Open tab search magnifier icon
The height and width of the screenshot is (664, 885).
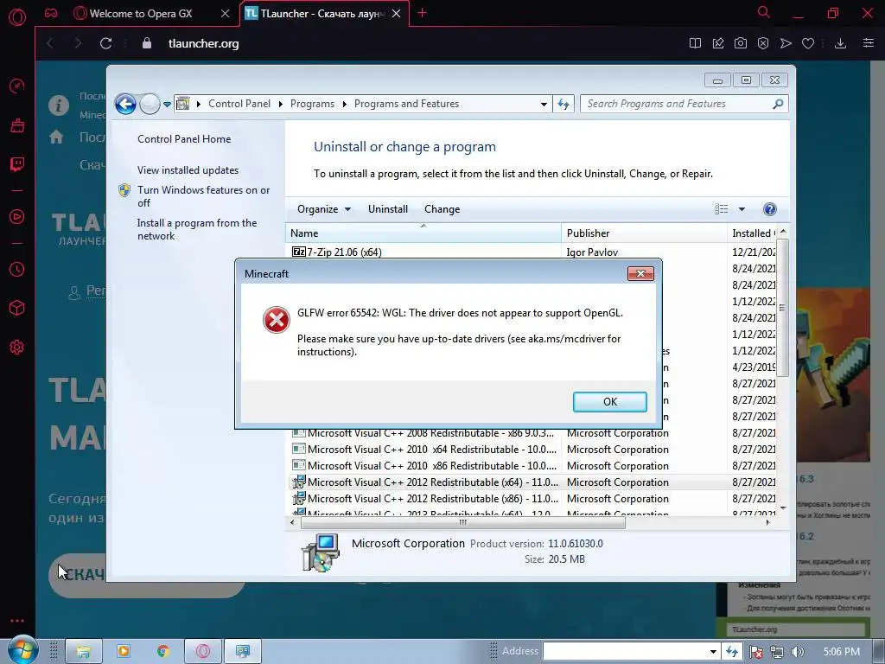764,12
